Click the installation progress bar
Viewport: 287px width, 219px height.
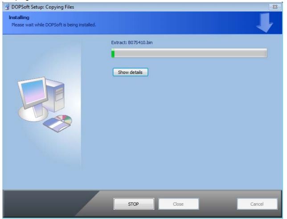point(189,53)
